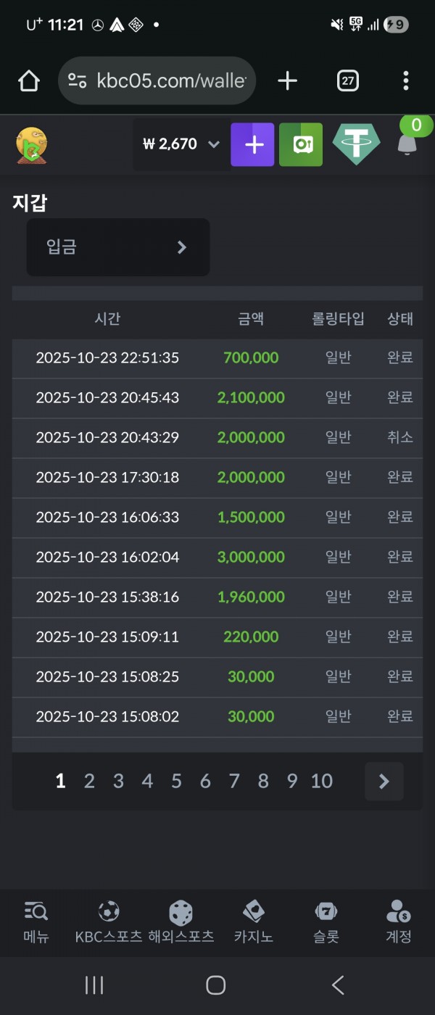The height and width of the screenshot is (1015, 435).
Task: Expand the 입금 selector
Action: pos(118,247)
